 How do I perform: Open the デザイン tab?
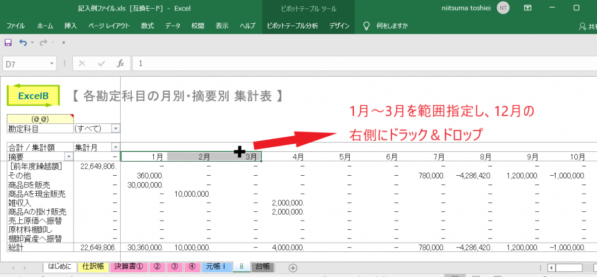click(339, 26)
